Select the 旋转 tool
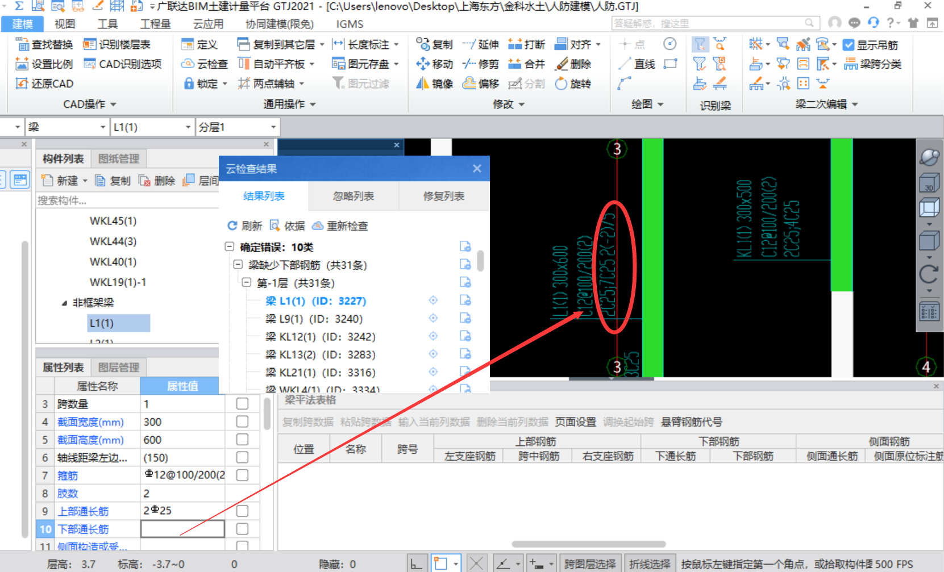This screenshot has height=572, width=944. tap(573, 83)
